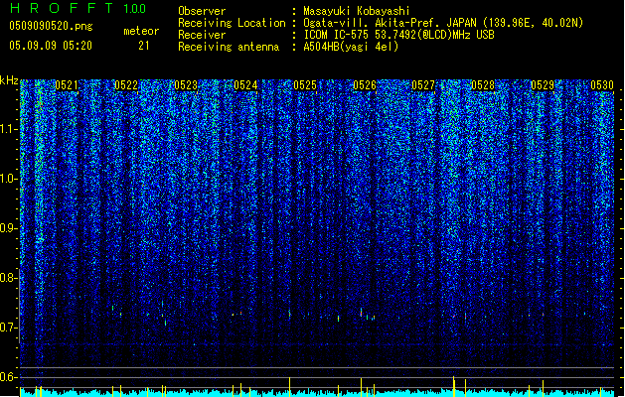Screen dimensions: 625x397
Task: Click the 0529 time marker
Action: [543, 85]
